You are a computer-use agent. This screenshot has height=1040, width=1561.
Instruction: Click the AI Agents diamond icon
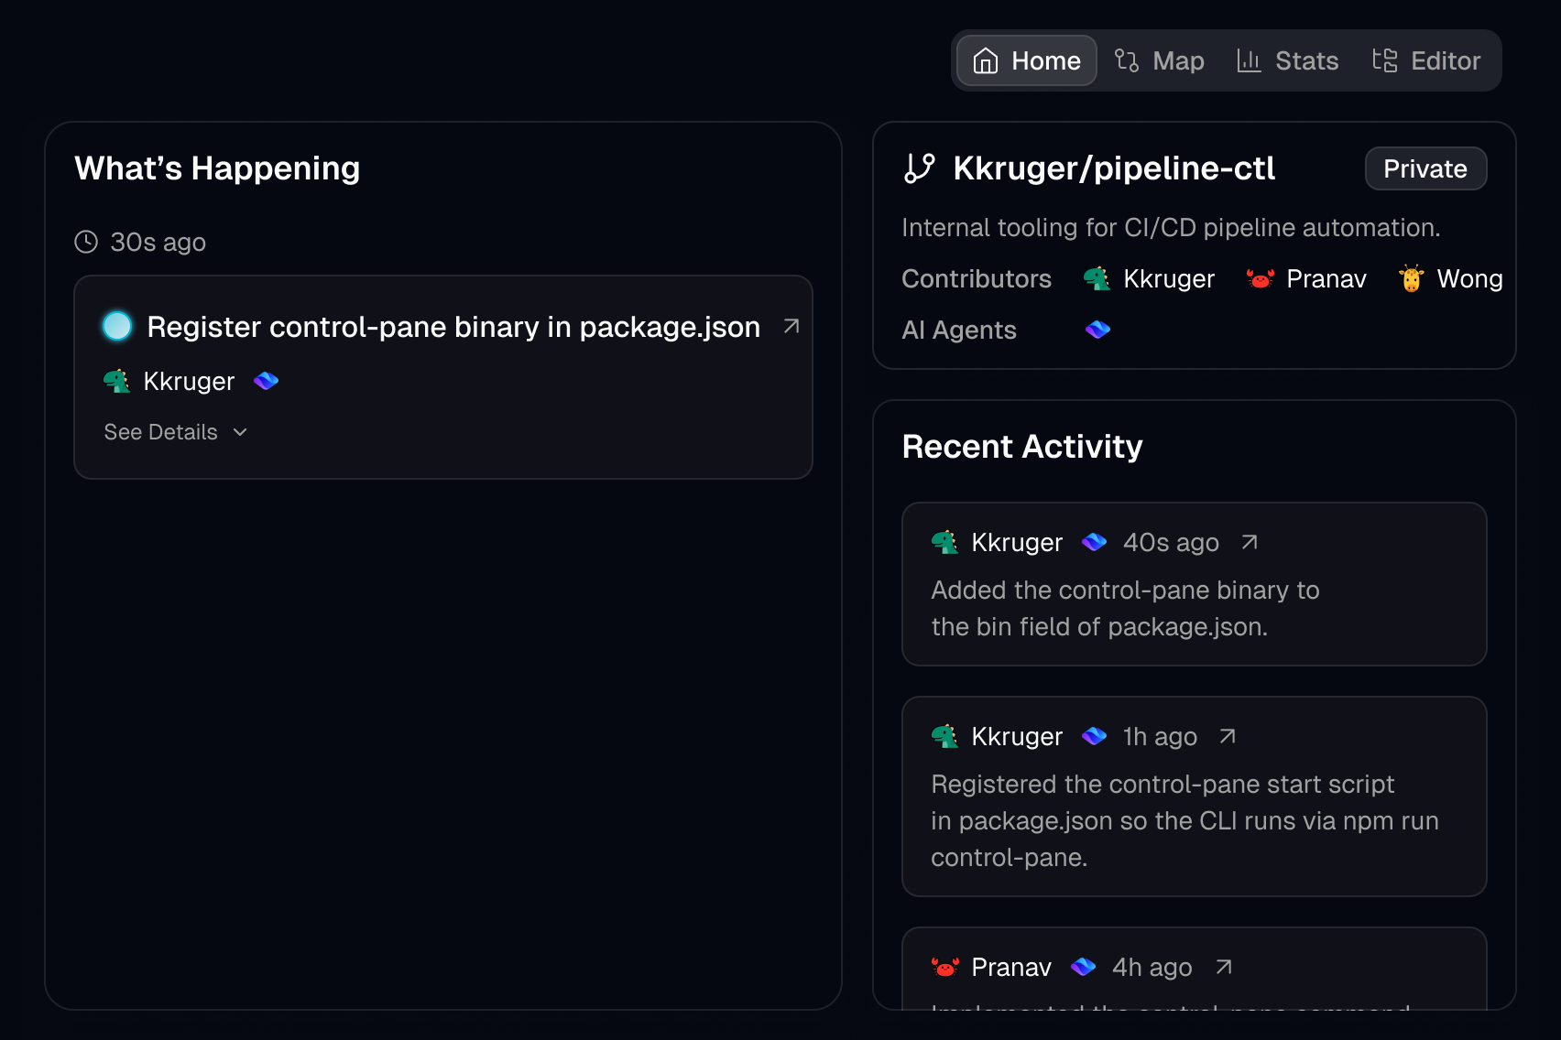1097,330
